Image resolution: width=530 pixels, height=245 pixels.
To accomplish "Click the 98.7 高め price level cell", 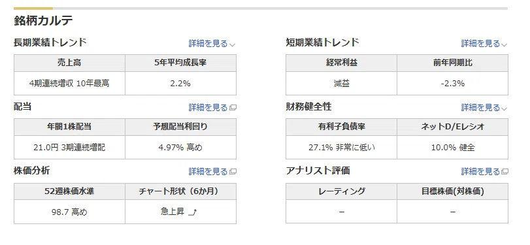I will 69,212.
